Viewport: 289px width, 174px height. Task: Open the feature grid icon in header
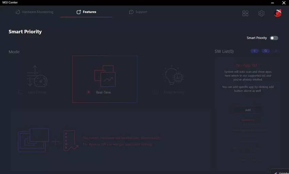(245, 13)
